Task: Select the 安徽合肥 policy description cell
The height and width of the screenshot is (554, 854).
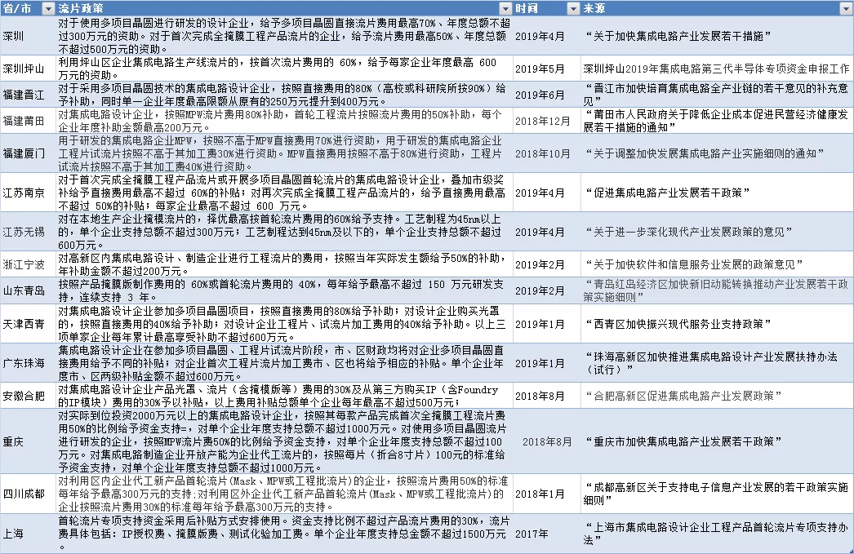Action: pyautogui.click(x=286, y=396)
